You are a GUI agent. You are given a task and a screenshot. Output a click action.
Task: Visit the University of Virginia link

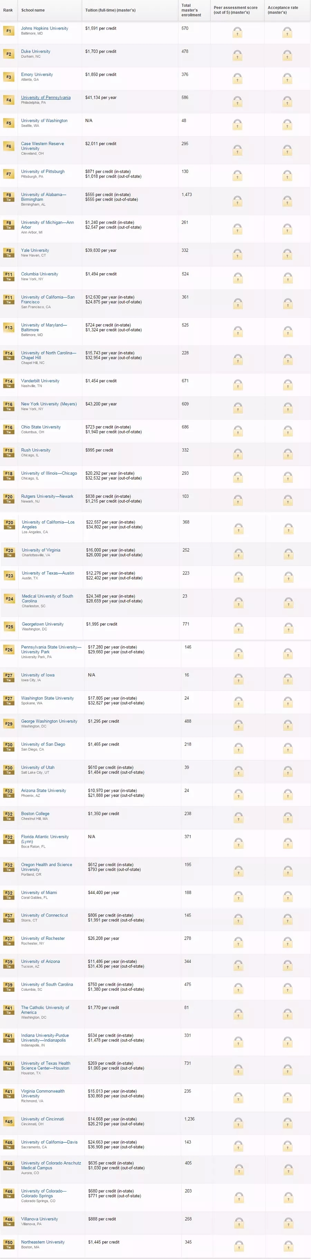pos(41,550)
